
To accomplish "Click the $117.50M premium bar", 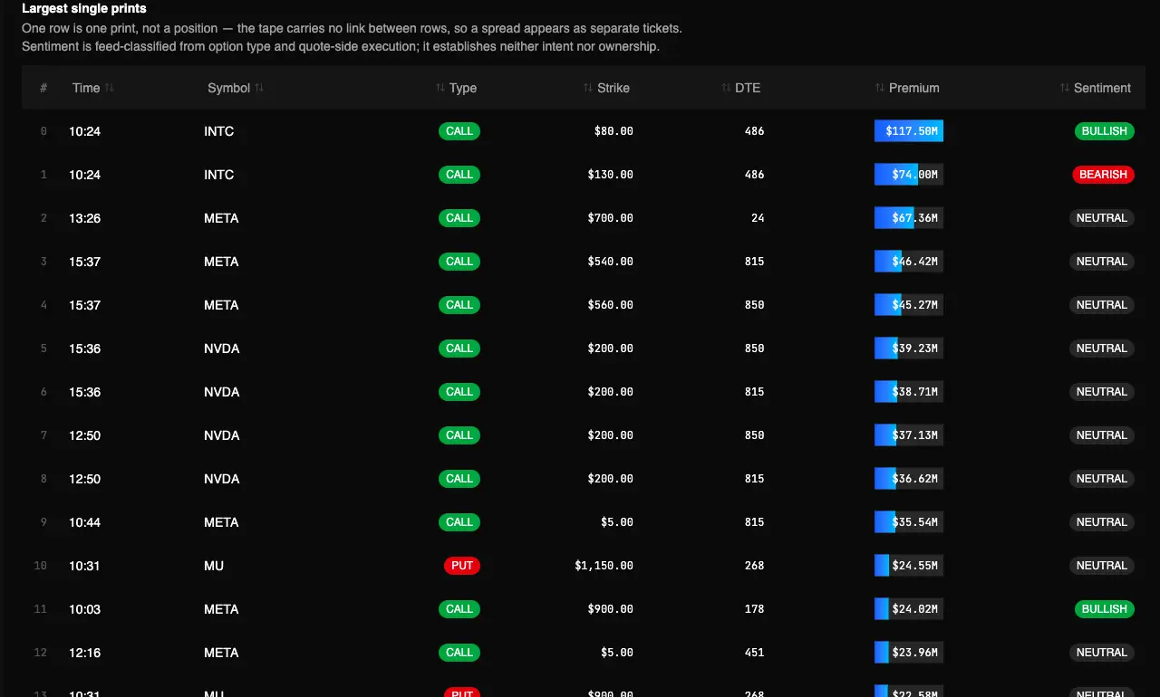I will (909, 131).
